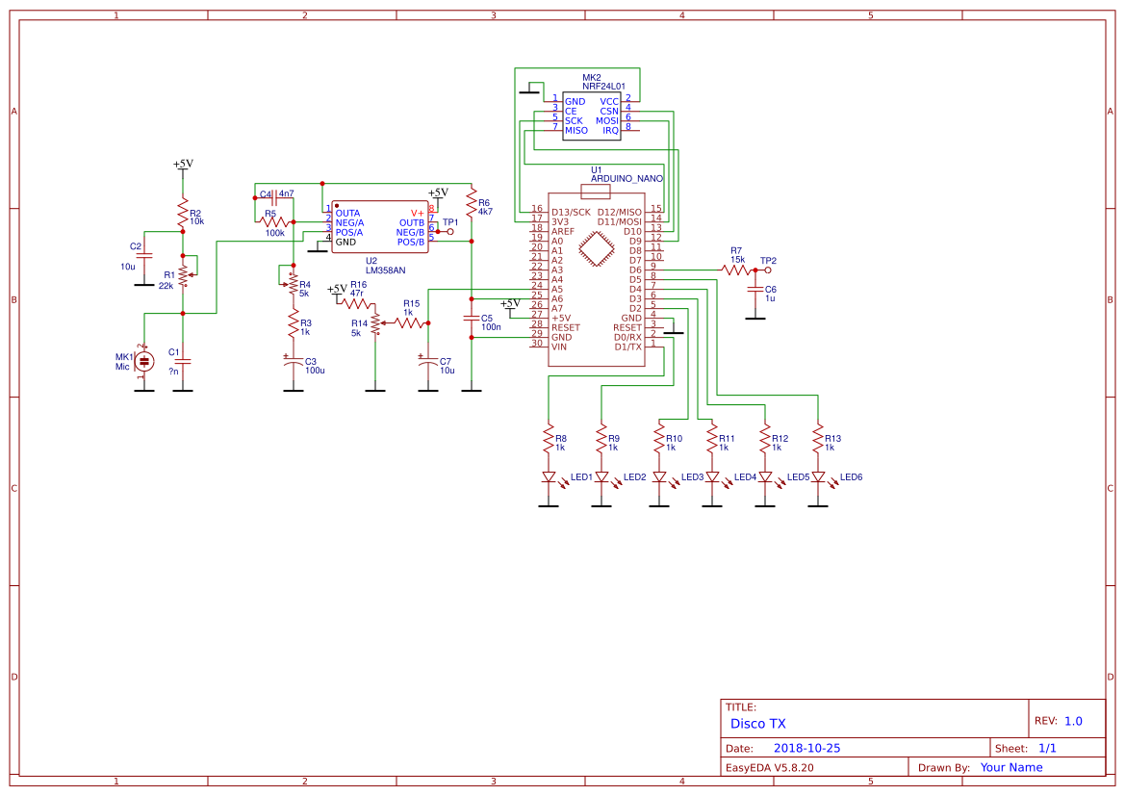Select resistor R16 47r

[x=357, y=303]
